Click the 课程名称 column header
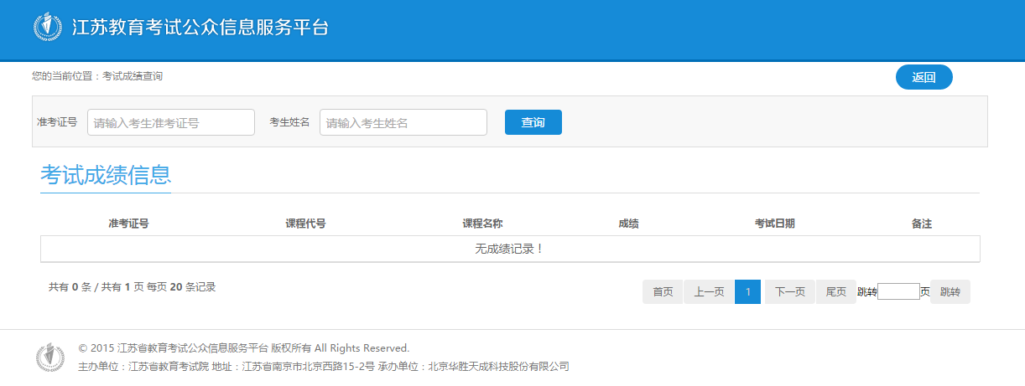The image size is (1025, 386). click(482, 224)
